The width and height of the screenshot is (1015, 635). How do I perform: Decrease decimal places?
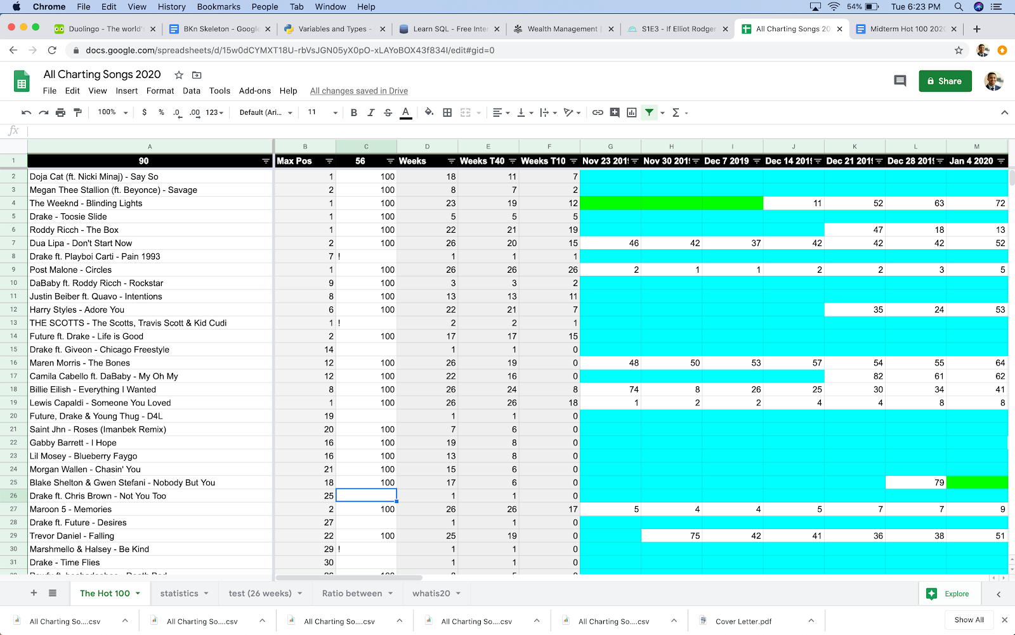[x=177, y=112]
